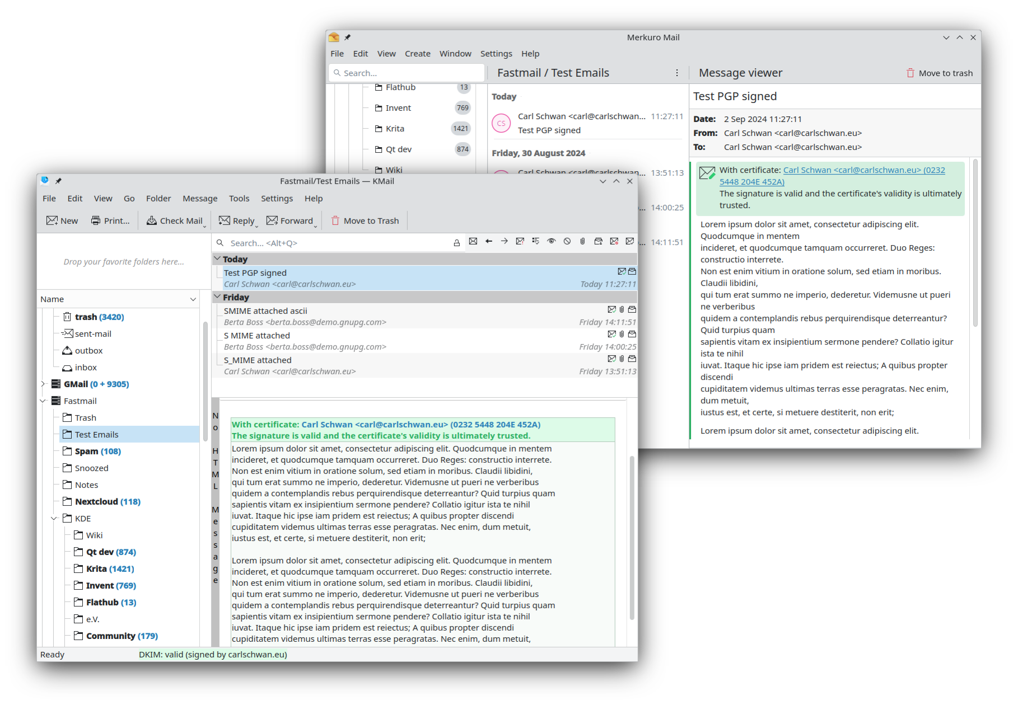Viewport: 1018px width, 705px height.
Task: Open the kebab menu beside Fastmail / Test Emails
Action: click(677, 73)
